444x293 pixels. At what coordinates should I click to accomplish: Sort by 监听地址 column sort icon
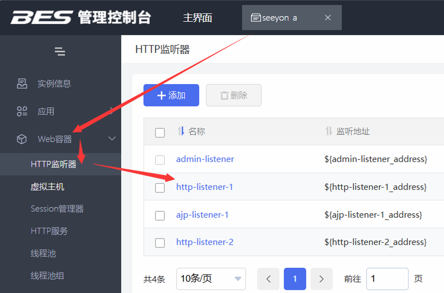point(329,131)
